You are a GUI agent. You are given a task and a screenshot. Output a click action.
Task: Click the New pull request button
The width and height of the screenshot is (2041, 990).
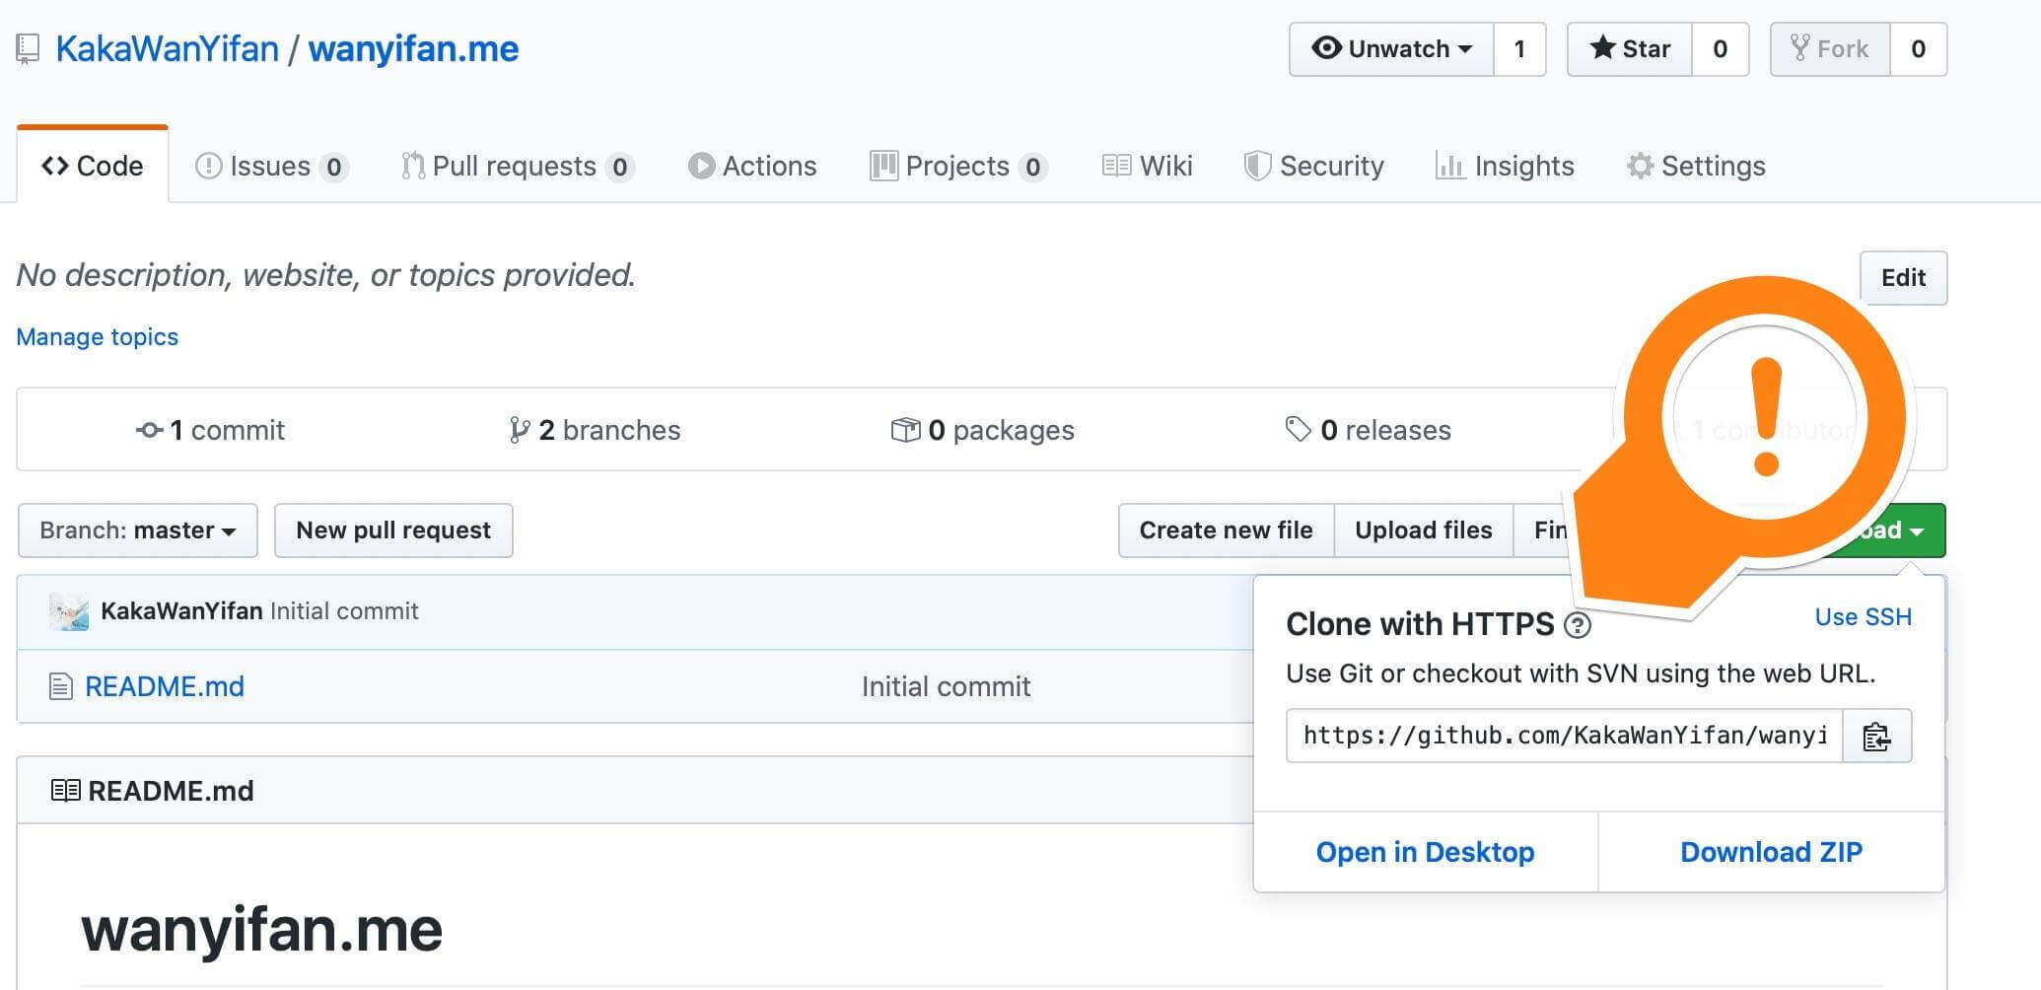(393, 530)
